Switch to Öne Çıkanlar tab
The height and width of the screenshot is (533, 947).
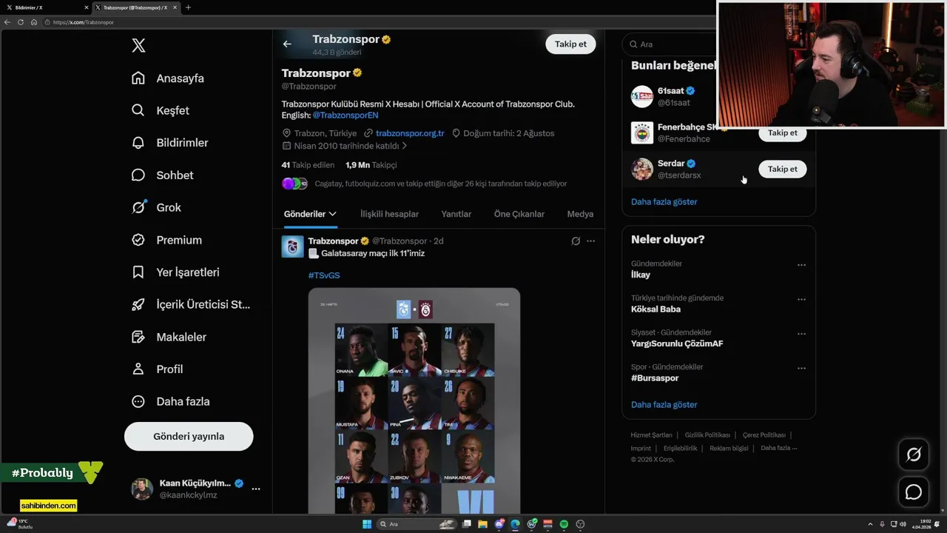pos(519,214)
